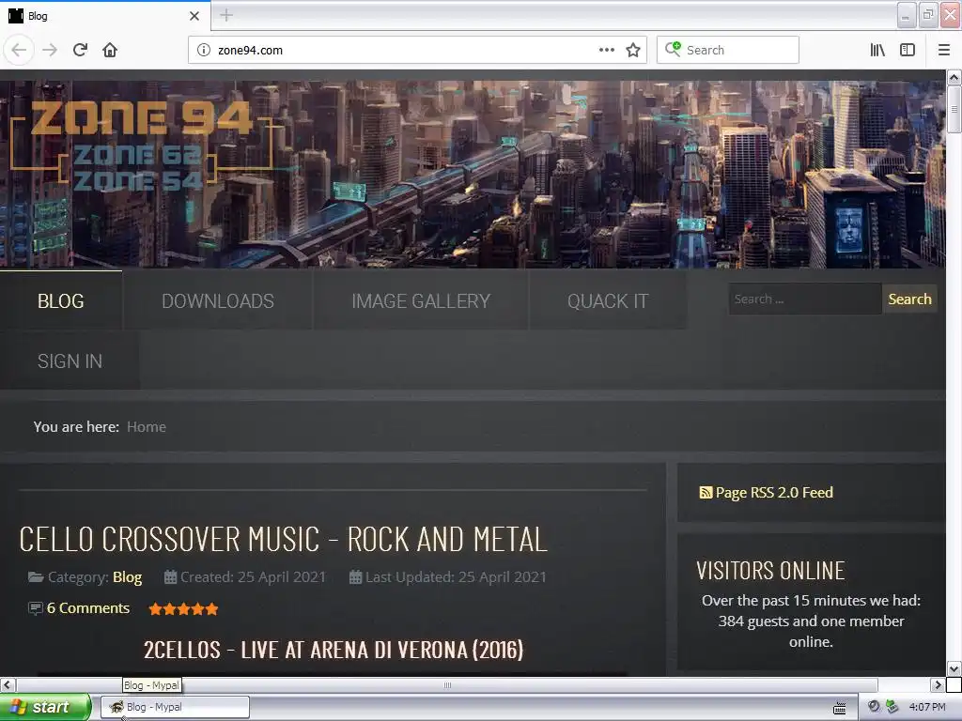The image size is (962, 721).
Task: Click the Created date calendar icon
Action: pos(170,577)
